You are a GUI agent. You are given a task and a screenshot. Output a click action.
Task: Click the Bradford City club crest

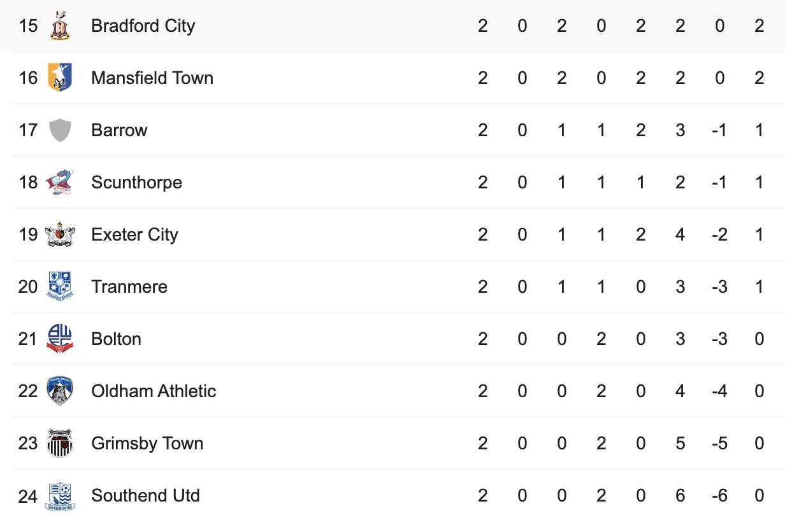pyautogui.click(x=60, y=26)
